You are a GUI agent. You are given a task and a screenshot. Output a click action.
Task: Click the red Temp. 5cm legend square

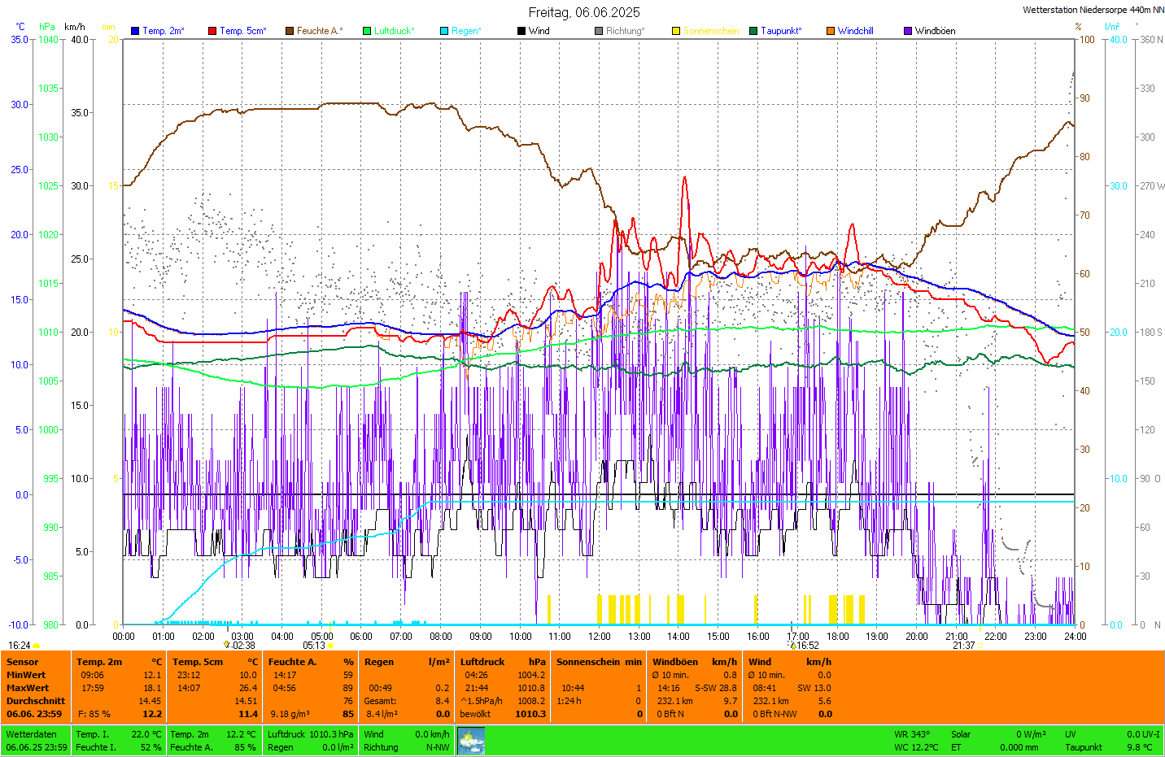[212, 31]
